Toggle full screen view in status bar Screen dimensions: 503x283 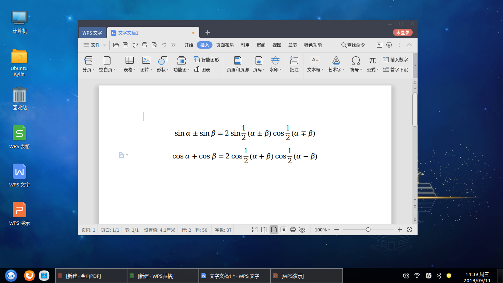(x=254, y=230)
